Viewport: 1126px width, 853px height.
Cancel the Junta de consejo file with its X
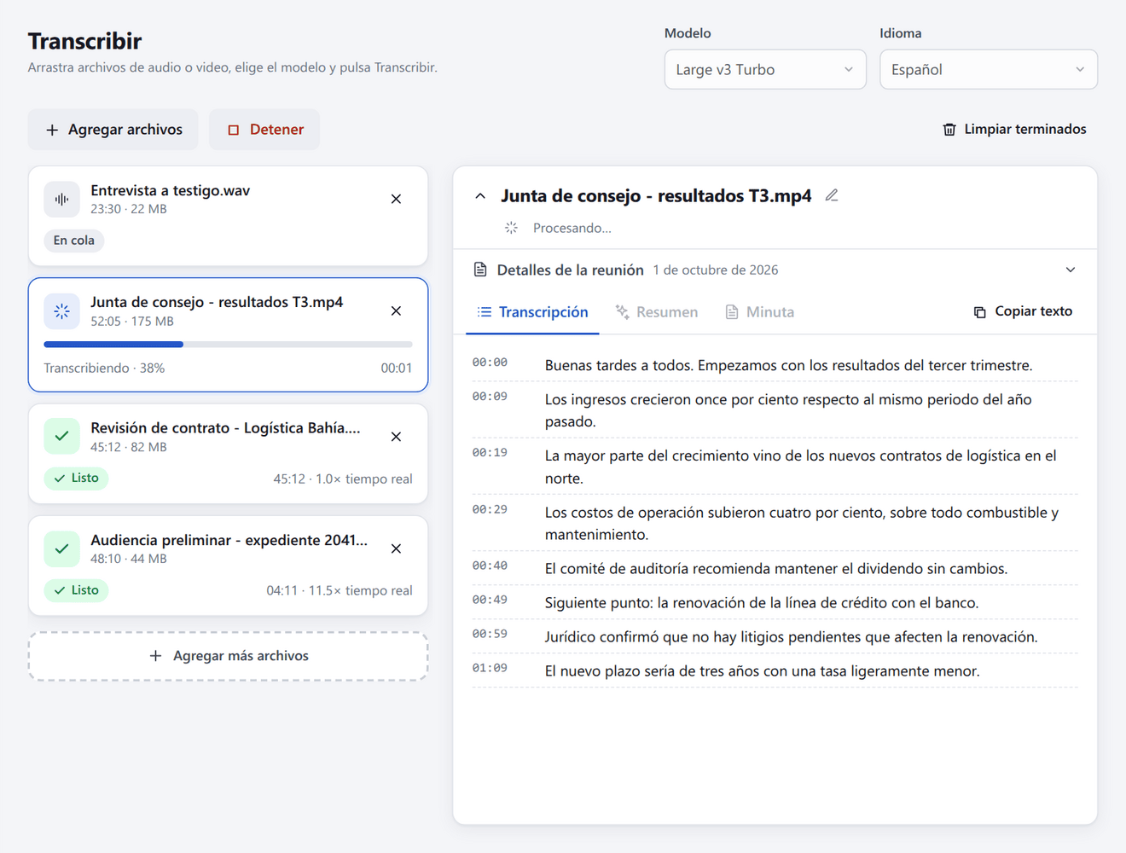coord(396,310)
